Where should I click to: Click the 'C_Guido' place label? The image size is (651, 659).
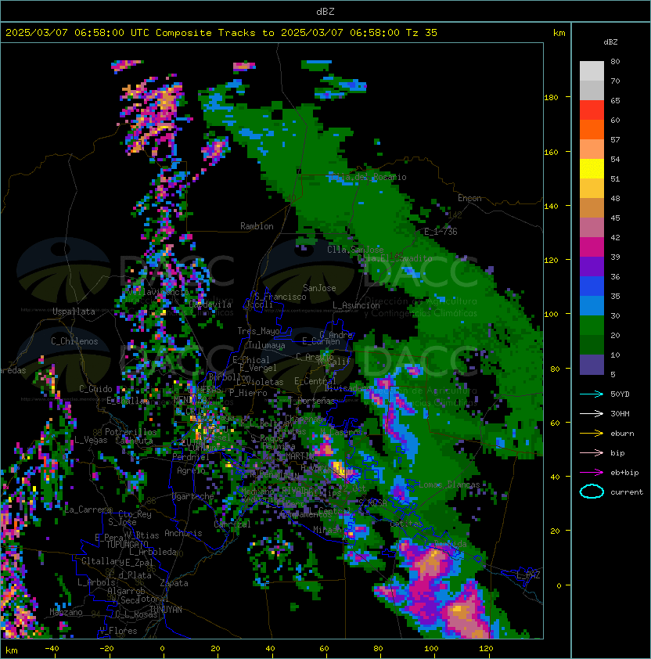(95, 389)
